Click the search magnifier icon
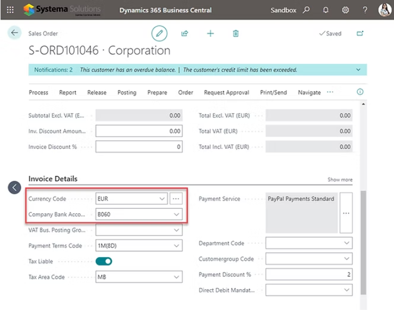Image resolution: width=394 pixels, height=319 pixels. tap(306, 10)
